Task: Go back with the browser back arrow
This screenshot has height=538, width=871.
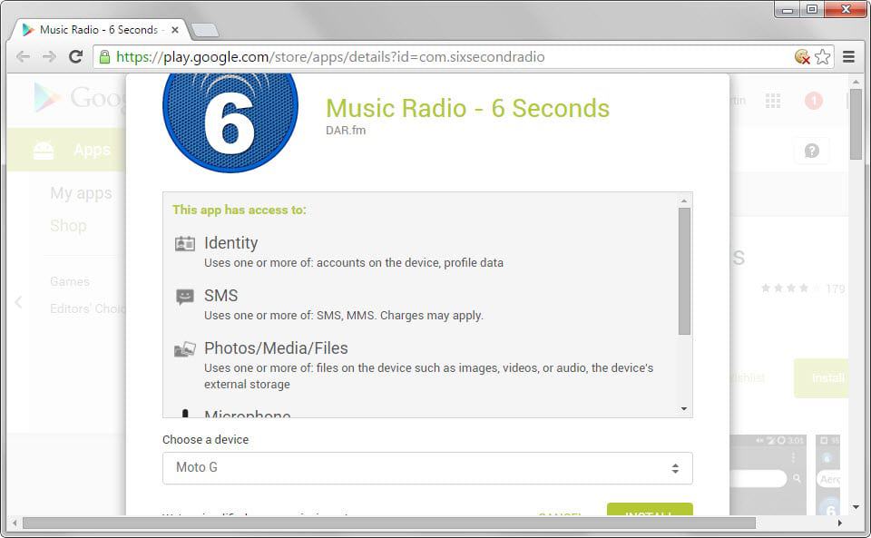Action: point(23,56)
